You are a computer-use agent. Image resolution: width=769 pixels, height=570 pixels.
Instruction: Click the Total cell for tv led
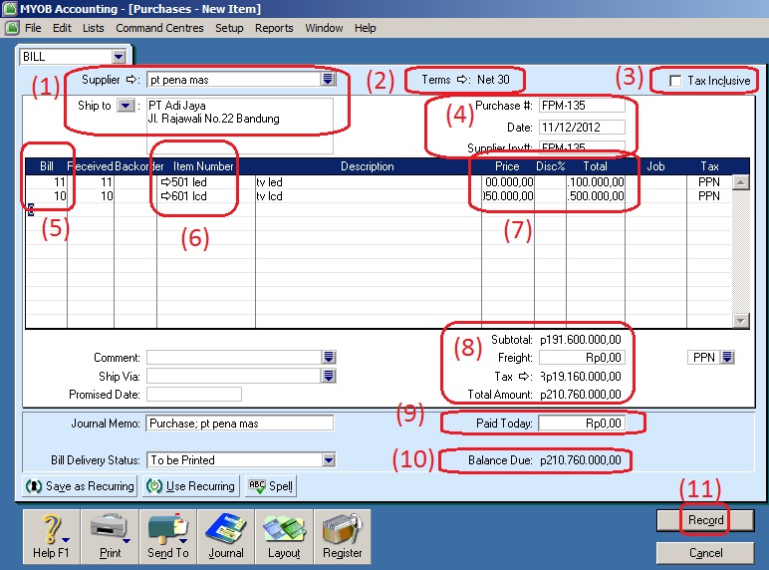point(596,182)
